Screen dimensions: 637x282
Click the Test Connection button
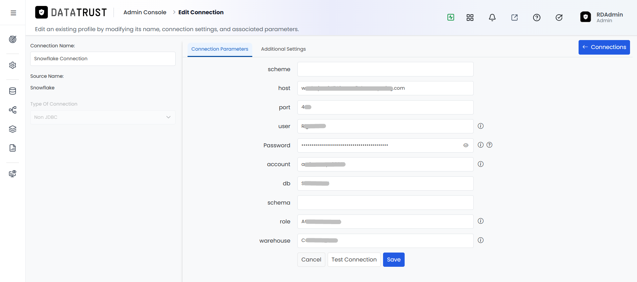[x=354, y=259]
